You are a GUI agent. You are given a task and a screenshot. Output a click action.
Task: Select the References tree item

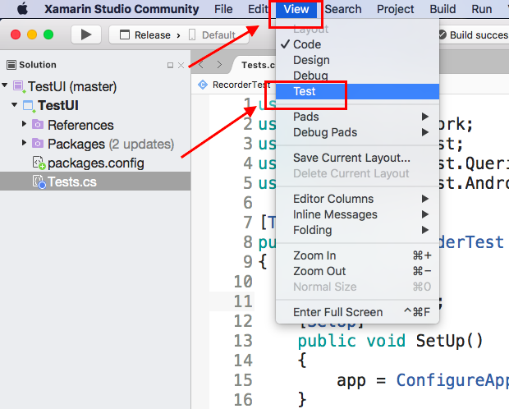[x=80, y=125]
